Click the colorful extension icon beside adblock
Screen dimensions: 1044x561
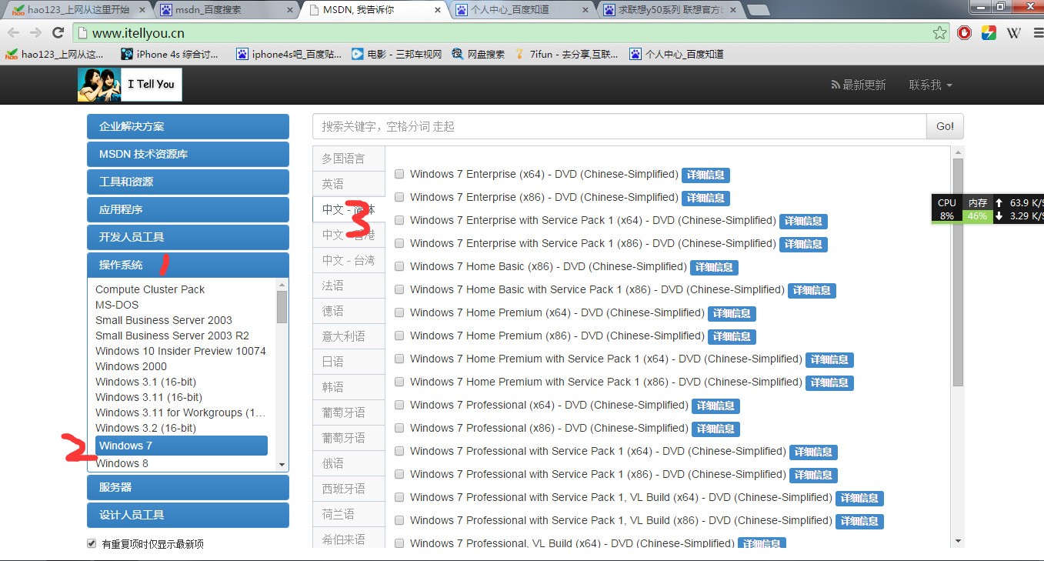click(989, 33)
